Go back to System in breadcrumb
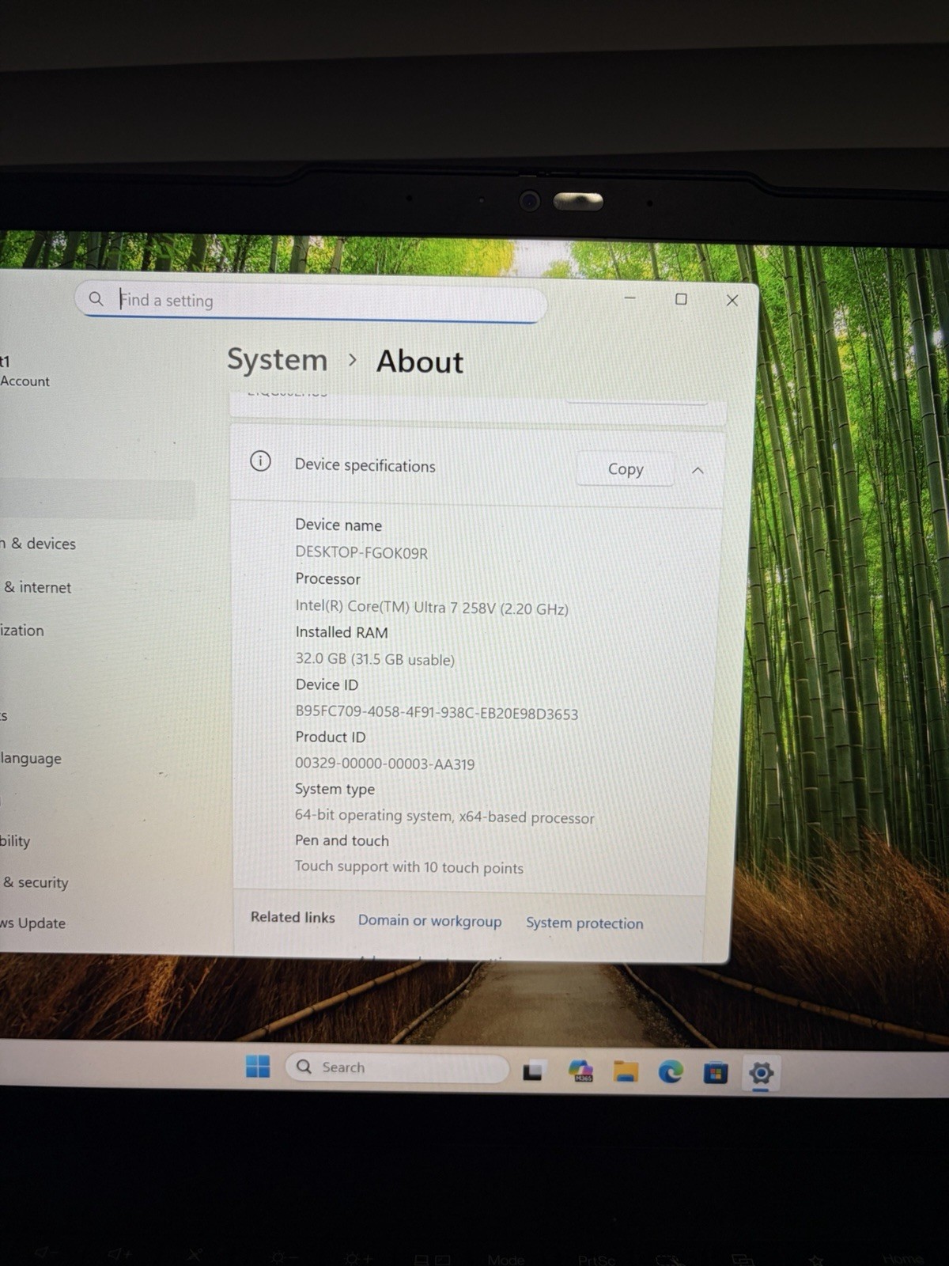Screen dimensions: 949x1266 (x=277, y=359)
